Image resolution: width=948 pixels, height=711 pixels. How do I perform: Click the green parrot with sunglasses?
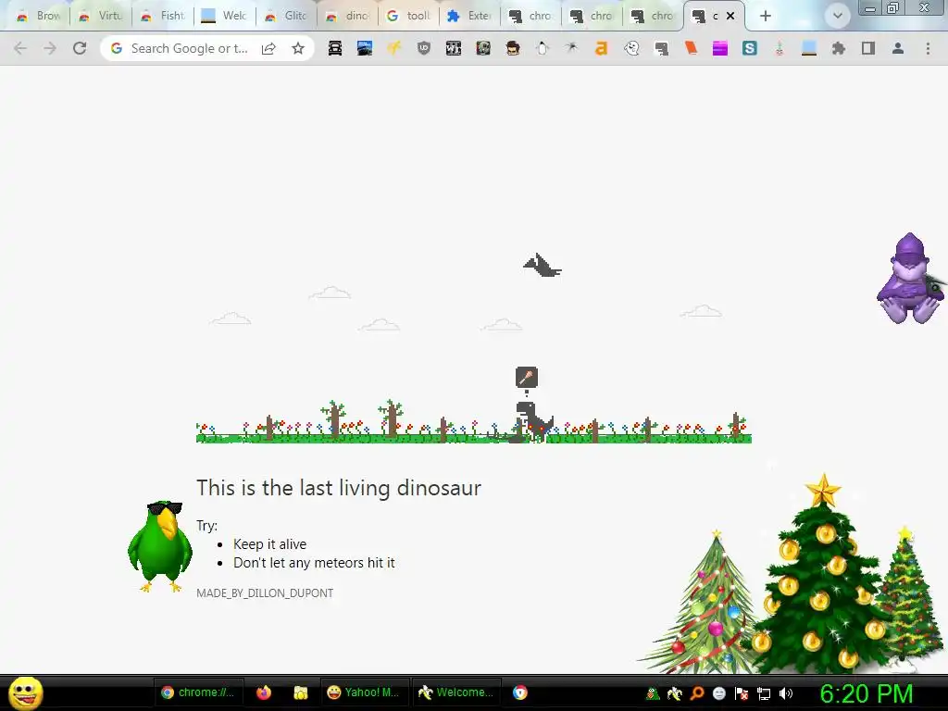(160, 546)
